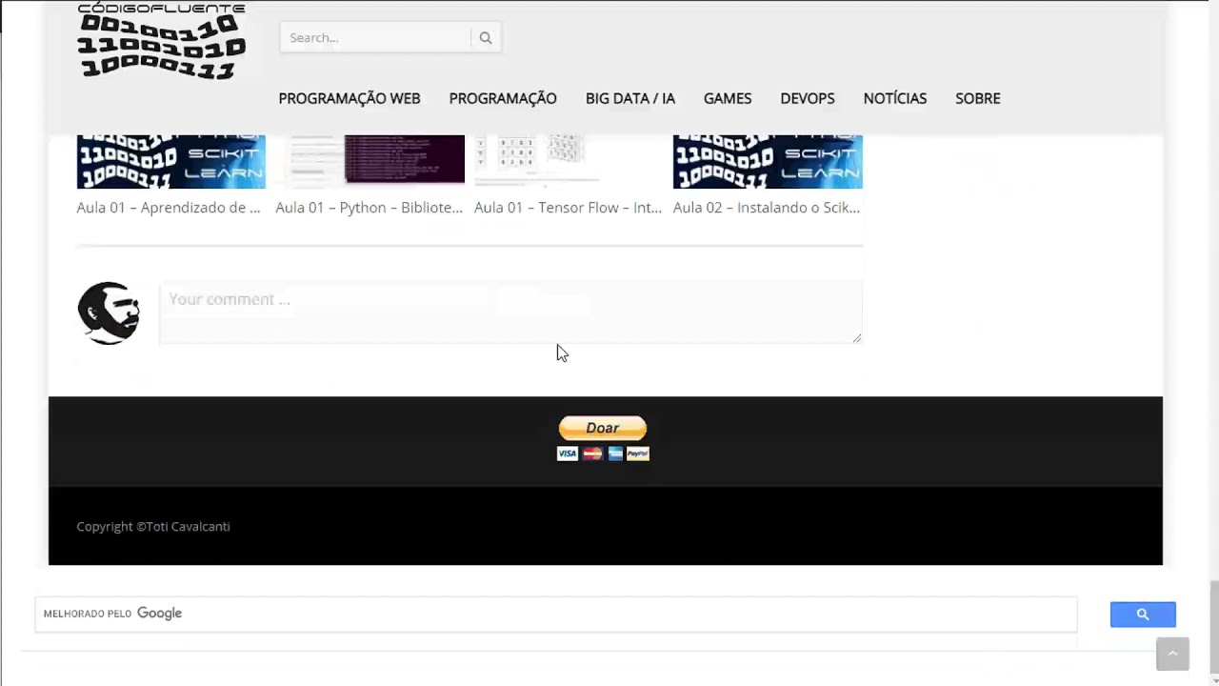Expand the Games menu item
Screen dimensions: 1219x686
tap(728, 98)
